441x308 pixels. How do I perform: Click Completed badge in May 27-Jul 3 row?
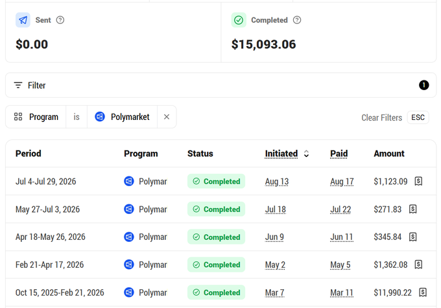tap(216, 209)
